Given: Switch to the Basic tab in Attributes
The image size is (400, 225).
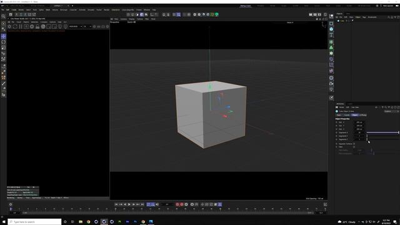Looking at the screenshot, I should coord(339,115).
